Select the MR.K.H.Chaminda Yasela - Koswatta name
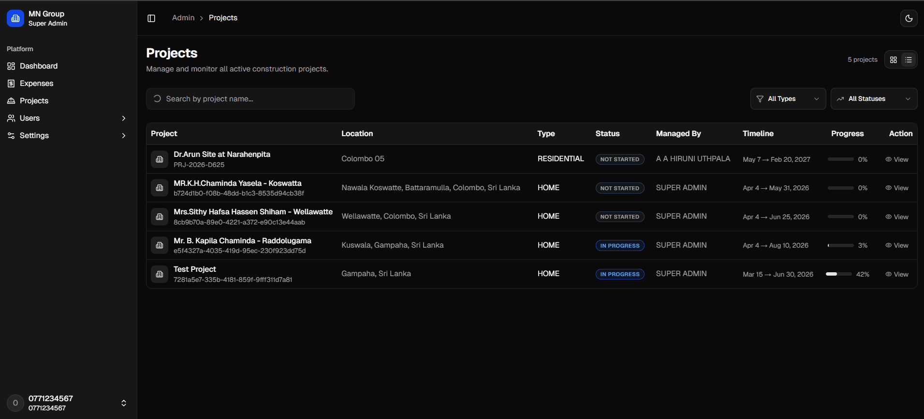The image size is (924, 419). click(237, 183)
